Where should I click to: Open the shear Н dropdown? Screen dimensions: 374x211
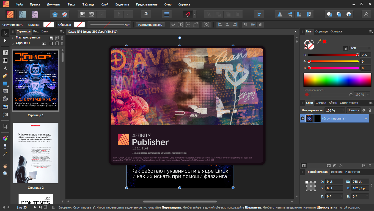[367, 196]
